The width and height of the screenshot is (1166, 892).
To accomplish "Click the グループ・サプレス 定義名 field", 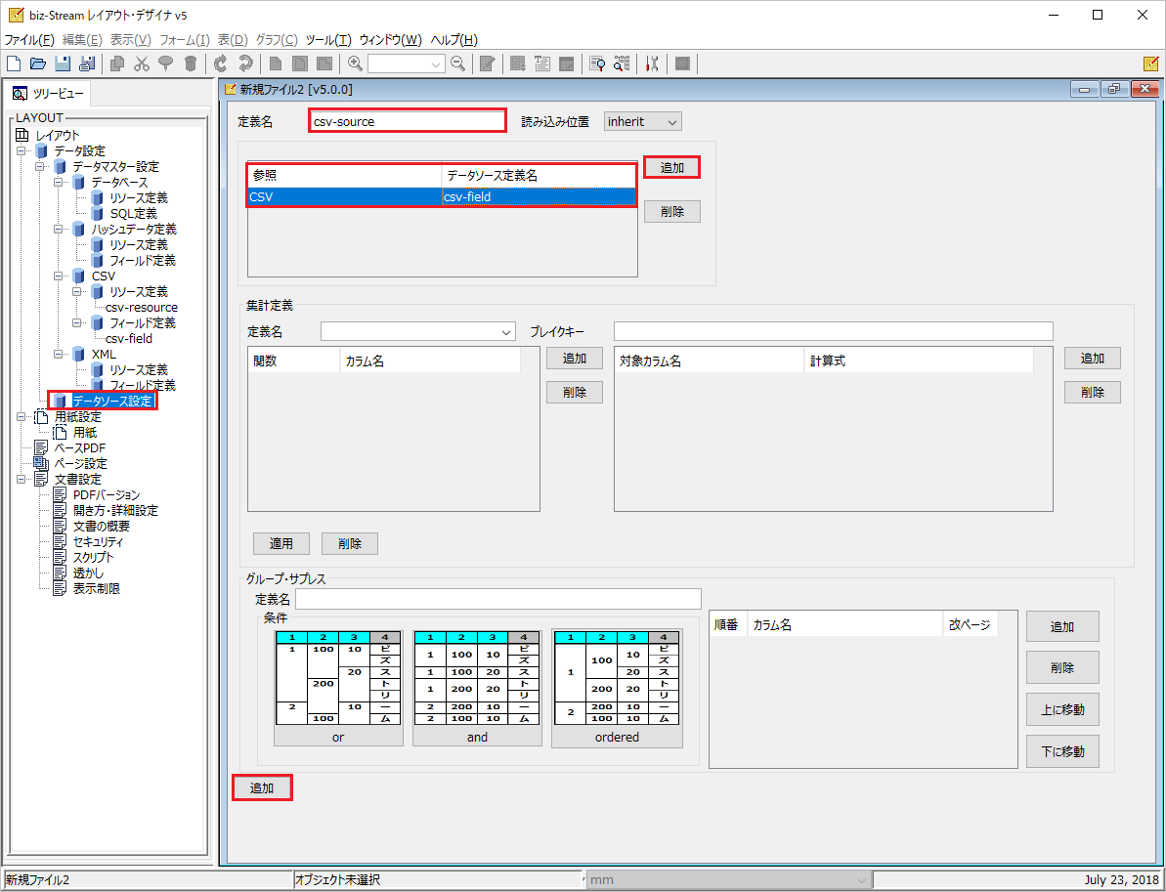I will (498, 599).
